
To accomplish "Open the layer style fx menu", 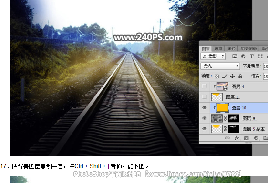I will click(237, 138).
